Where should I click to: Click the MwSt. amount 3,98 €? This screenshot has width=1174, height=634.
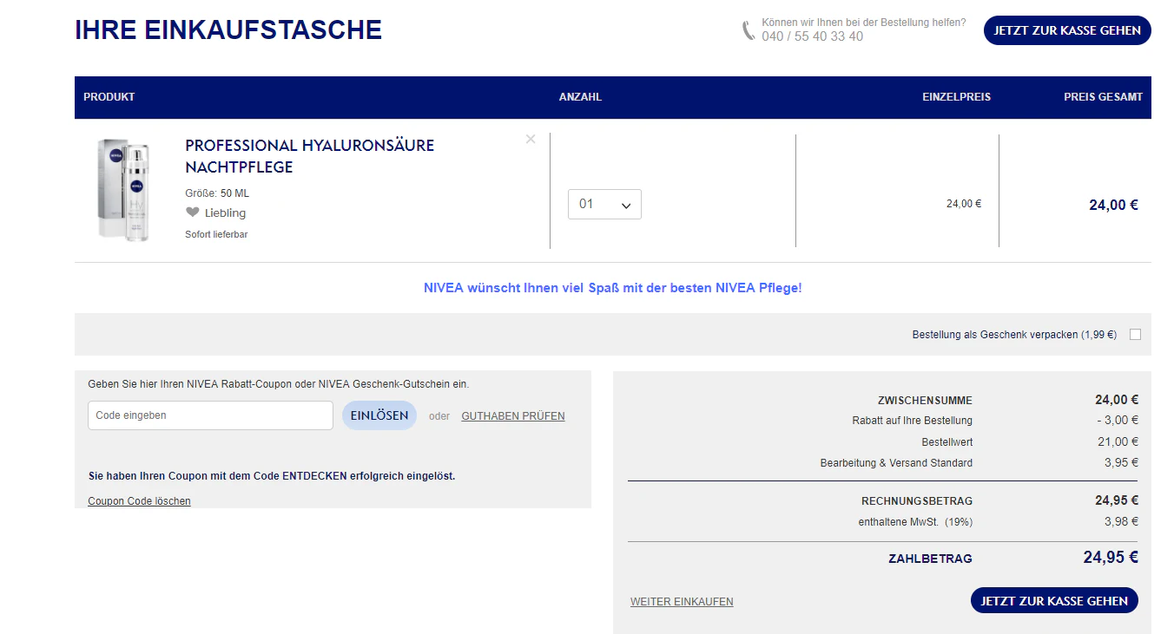[1121, 522]
